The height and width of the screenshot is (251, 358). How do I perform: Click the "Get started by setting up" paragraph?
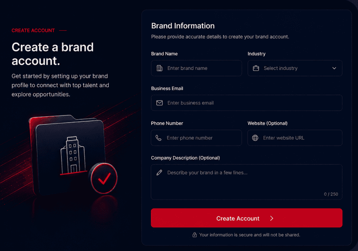pos(60,85)
